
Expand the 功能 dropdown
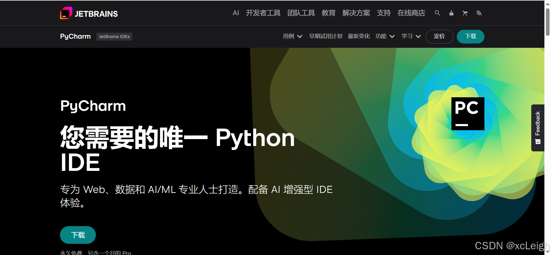385,36
